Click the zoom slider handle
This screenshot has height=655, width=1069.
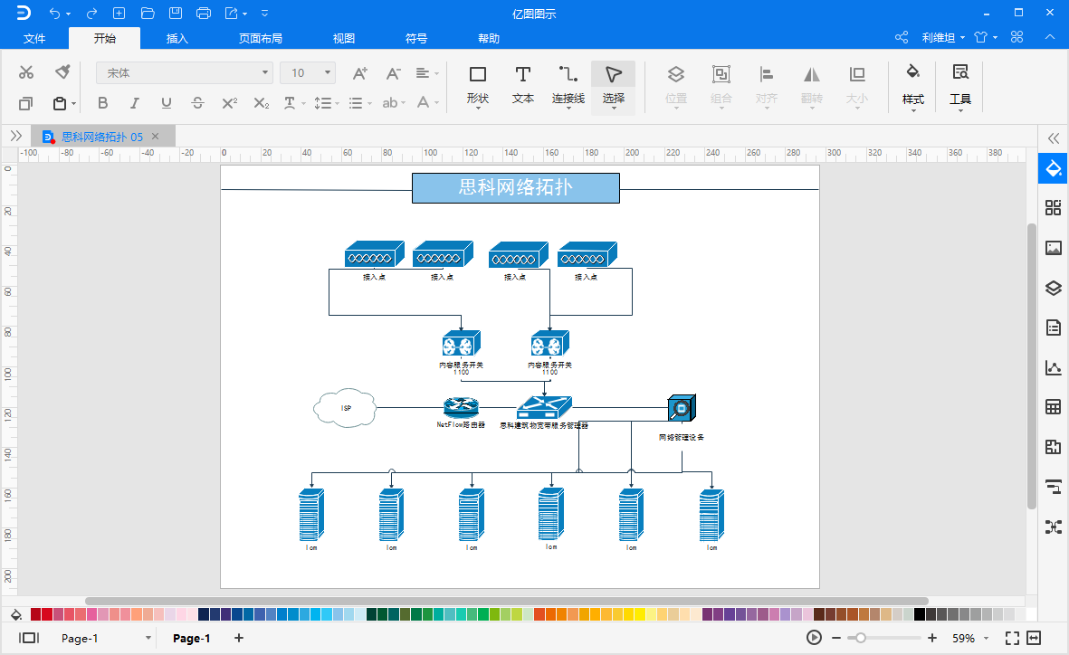point(861,638)
